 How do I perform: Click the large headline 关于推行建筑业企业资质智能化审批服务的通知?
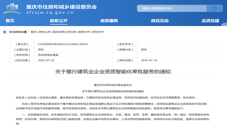coord(113,72)
